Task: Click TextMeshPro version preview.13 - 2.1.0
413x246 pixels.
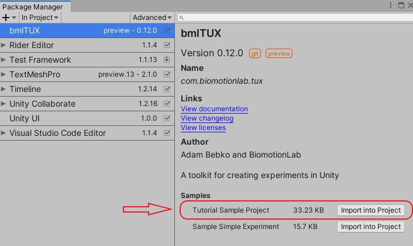Action: [128, 74]
